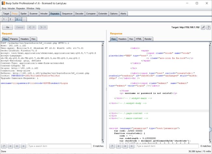Click the plus button in response search
This screenshot has width=212, height=154.
click(125, 146)
